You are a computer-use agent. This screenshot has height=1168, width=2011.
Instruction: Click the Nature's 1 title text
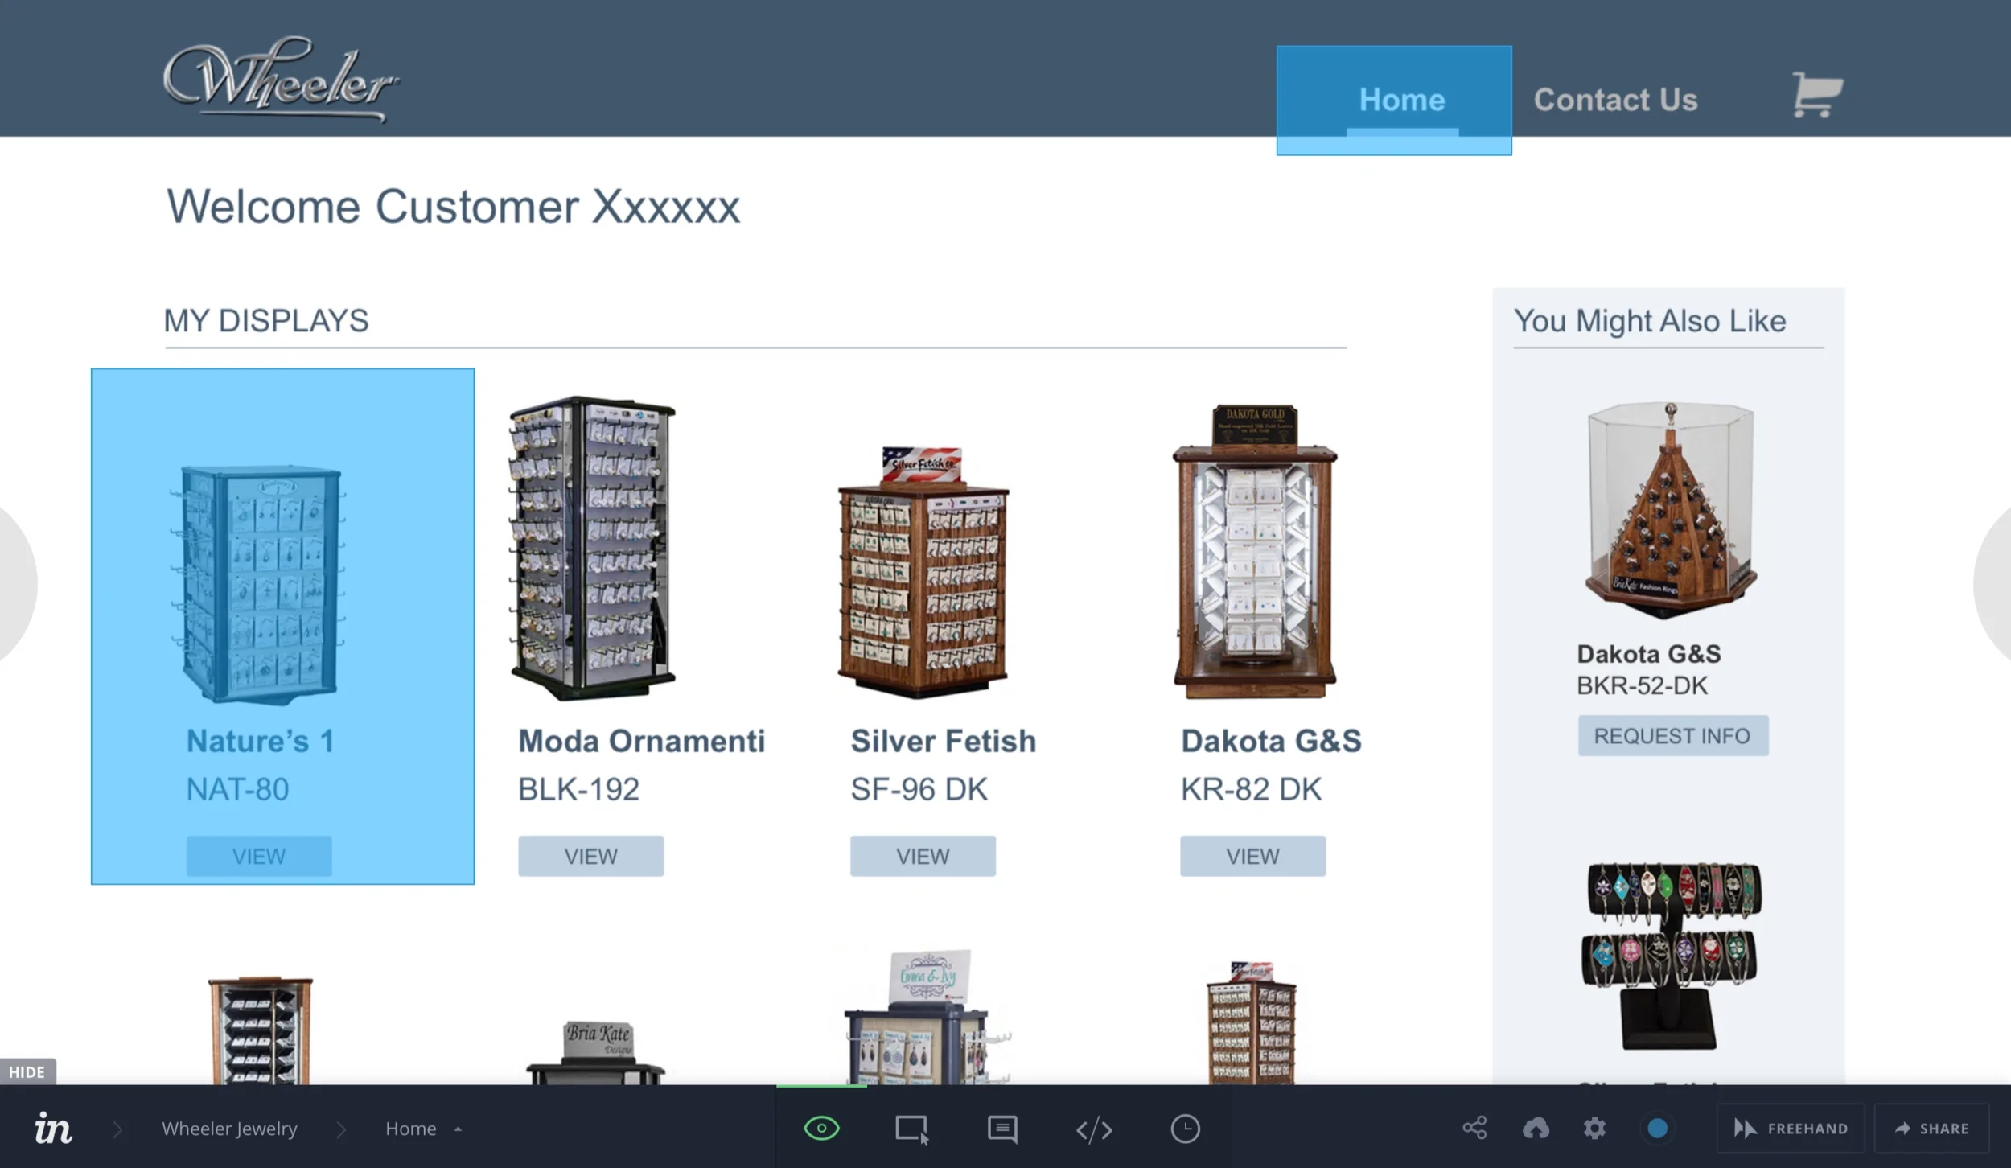[260, 741]
